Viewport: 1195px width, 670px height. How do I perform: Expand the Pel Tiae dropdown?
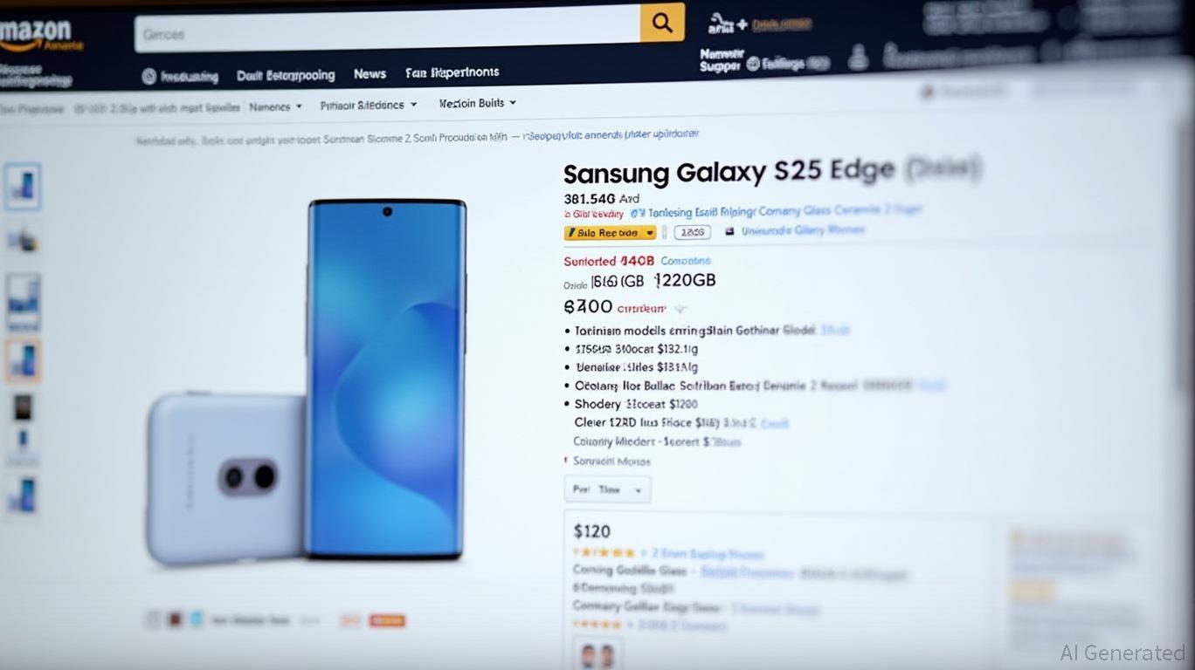click(x=607, y=490)
